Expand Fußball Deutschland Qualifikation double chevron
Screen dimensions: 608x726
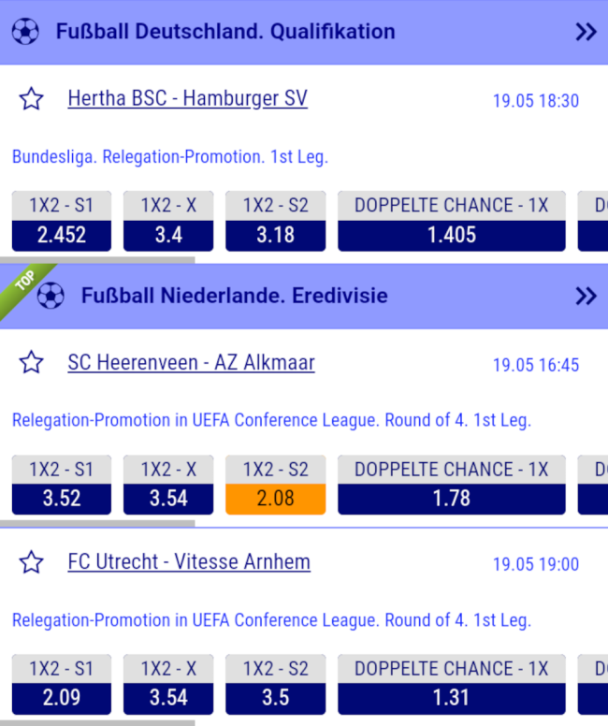(x=586, y=32)
